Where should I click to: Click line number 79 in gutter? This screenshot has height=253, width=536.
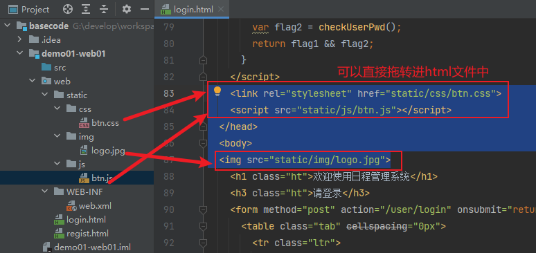pyautogui.click(x=169, y=27)
